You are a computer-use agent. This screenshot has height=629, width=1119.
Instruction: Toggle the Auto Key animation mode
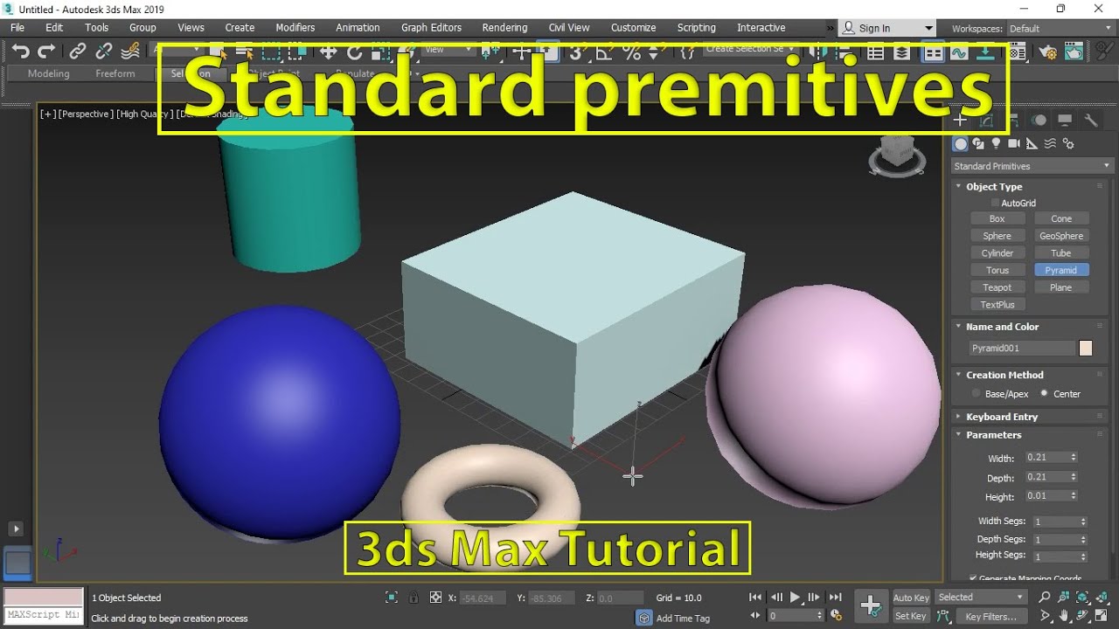pyautogui.click(x=911, y=598)
